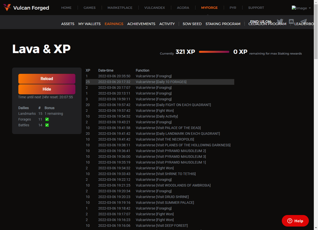Click the profile image in the header
The image size is (318, 230).
tap(299, 8)
